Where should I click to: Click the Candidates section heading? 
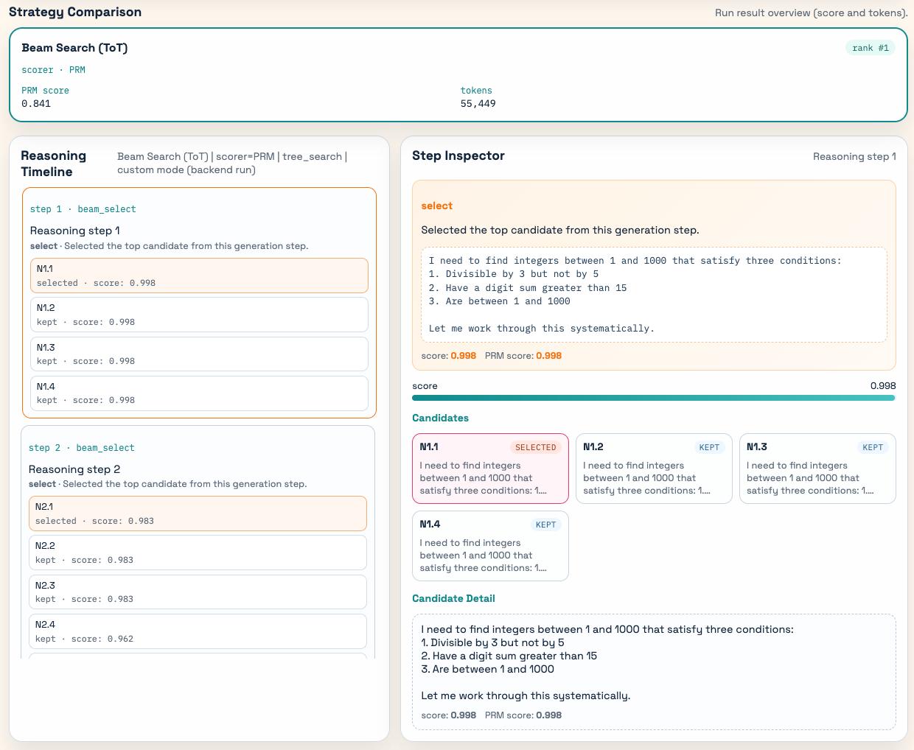tap(440, 418)
